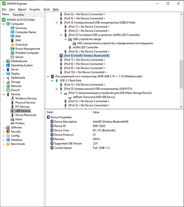Viewport: 184px width, 207px height.
Task: Click the AIDA64 v6.20.5335 Beta root icon
Action: point(4,20)
